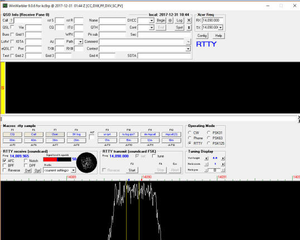Click the Opt button in RTTY receive

coord(37,170)
